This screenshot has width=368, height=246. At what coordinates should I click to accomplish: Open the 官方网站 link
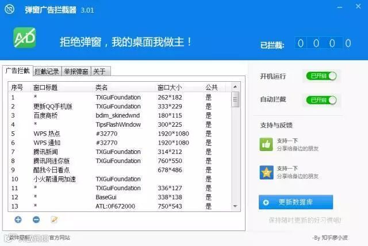coord(60,238)
